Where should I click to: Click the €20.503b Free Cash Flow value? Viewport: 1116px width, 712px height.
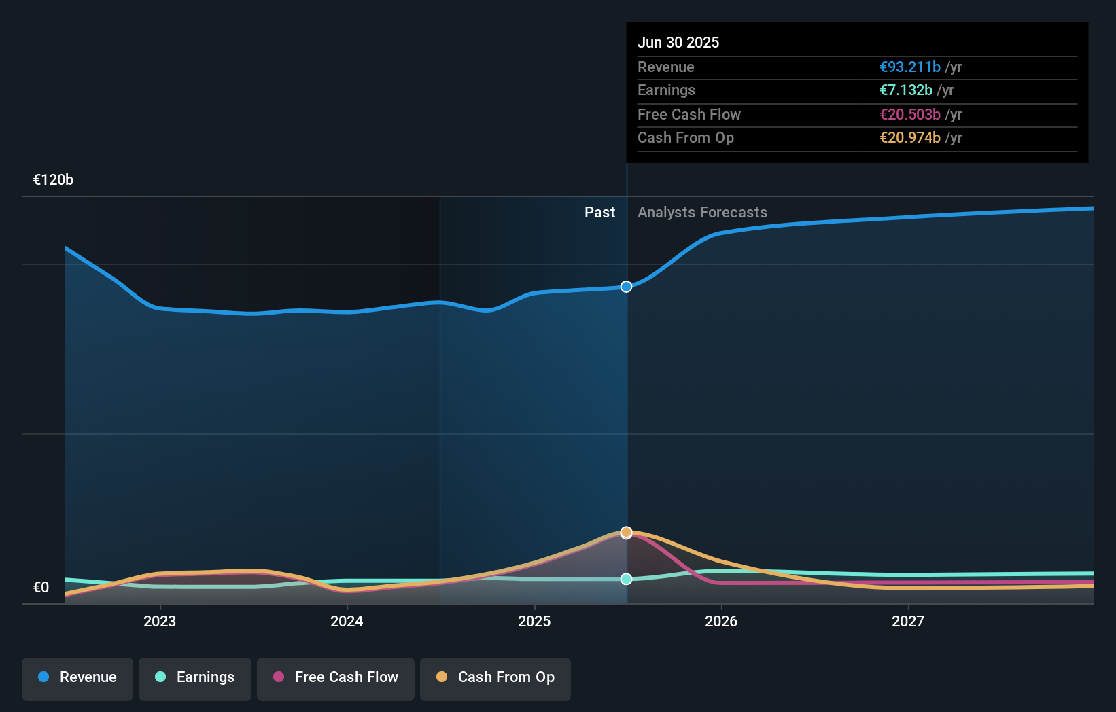point(909,114)
